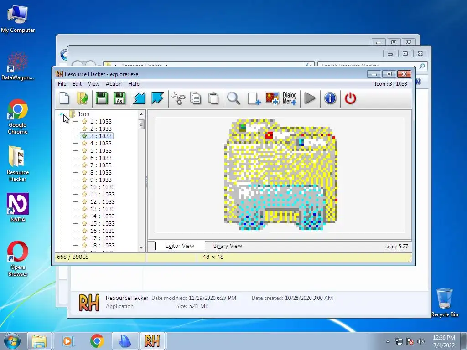Image resolution: width=467 pixels, height=350 pixels.
Task: Select tree item 5 : 1033
Action: [101, 150]
